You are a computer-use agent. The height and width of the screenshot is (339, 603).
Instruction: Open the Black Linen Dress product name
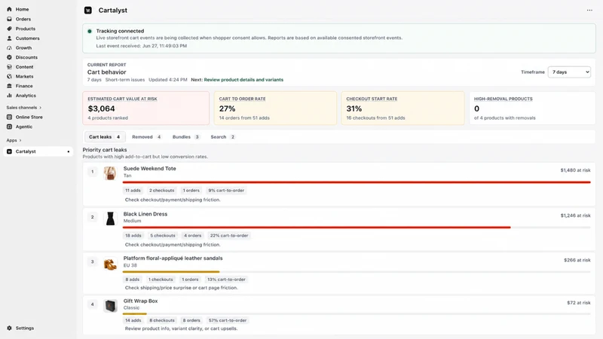[145, 214]
